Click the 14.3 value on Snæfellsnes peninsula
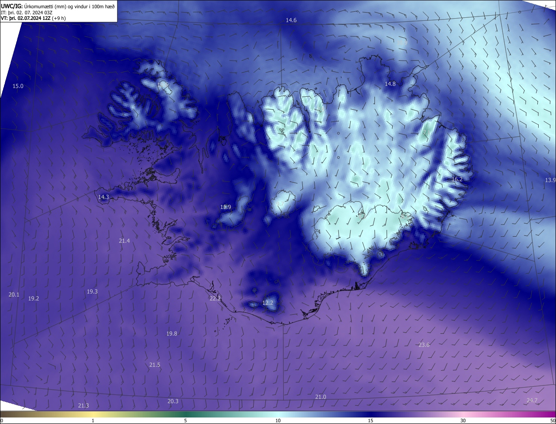 click(103, 197)
